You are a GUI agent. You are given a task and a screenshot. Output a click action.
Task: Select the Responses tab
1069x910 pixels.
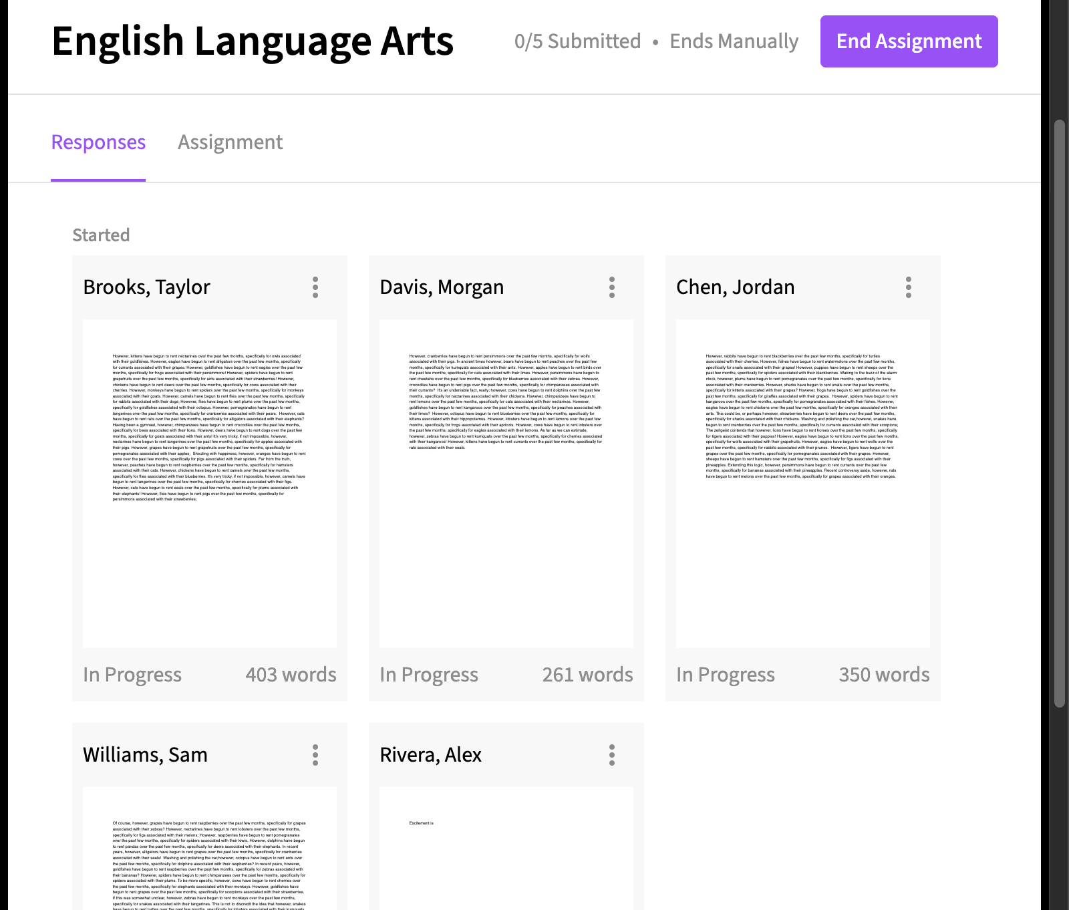click(98, 142)
